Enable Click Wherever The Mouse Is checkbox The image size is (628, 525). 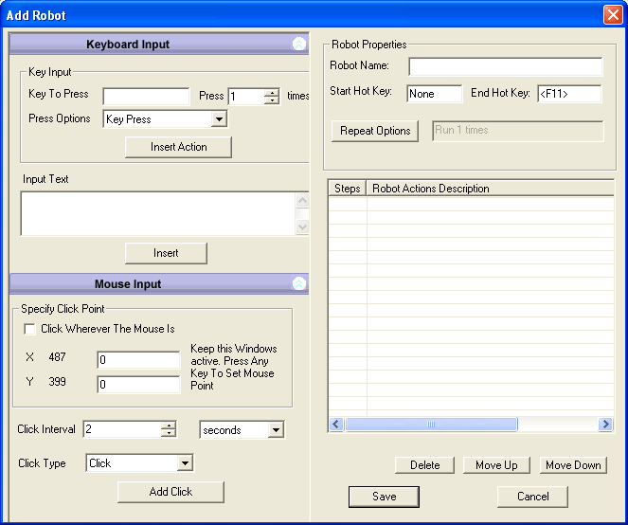tap(30, 329)
